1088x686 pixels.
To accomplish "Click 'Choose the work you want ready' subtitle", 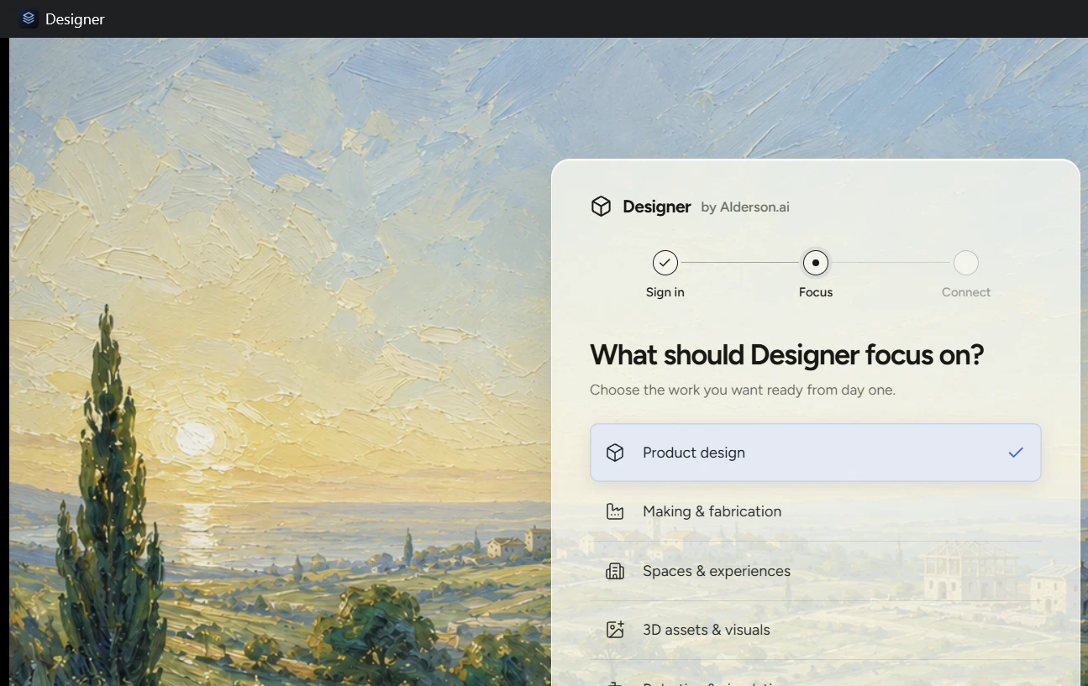I will pos(743,390).
